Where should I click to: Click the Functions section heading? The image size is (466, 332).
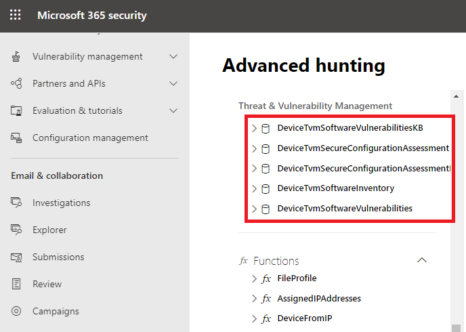pyautogui.click(x=276, y=261)
